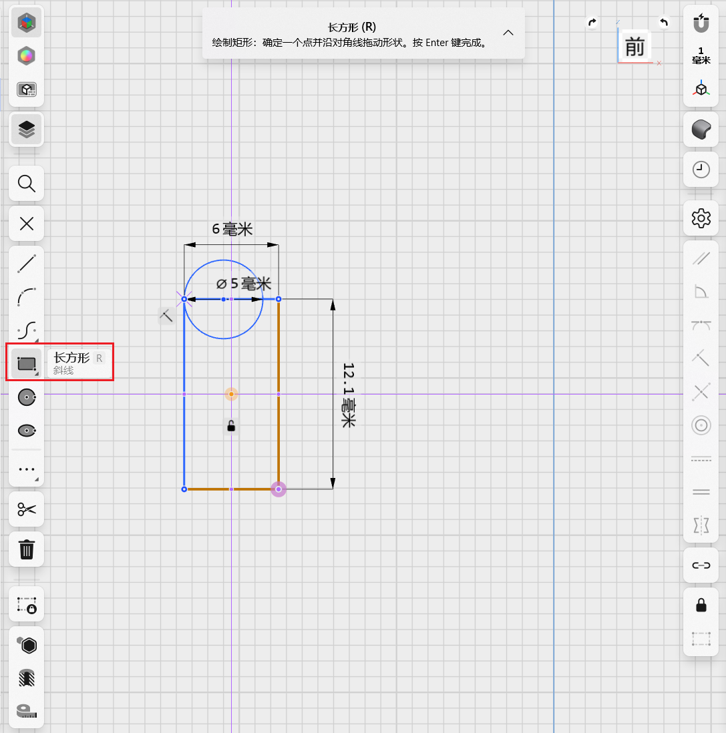
Task: Open the color material sphere icon
Action: [26, 56]
